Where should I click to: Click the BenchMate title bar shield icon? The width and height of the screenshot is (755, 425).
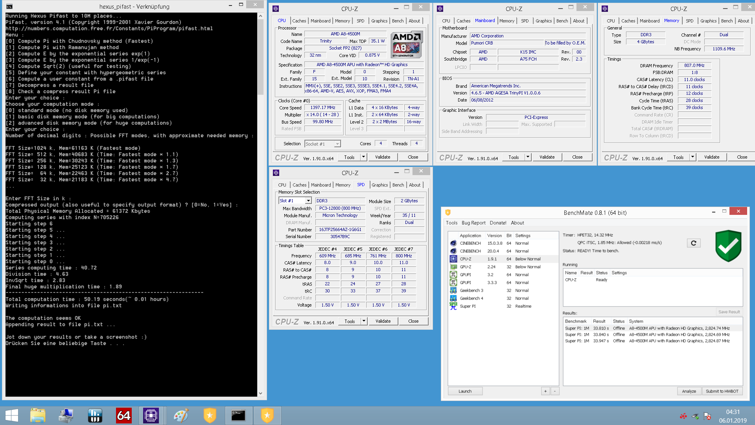coord(447,213)
